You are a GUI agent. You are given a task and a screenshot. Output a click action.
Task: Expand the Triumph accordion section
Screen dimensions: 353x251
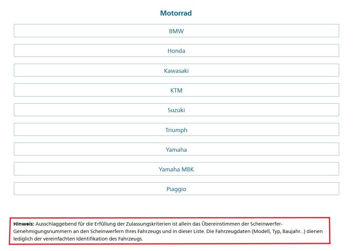(x=176, y=130)
